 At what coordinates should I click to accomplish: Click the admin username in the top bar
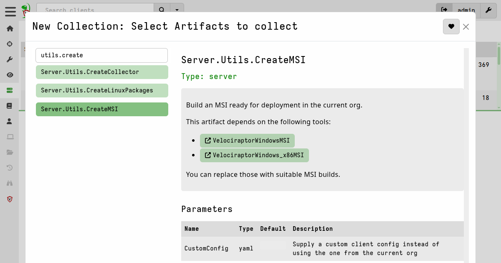[466, 10]
